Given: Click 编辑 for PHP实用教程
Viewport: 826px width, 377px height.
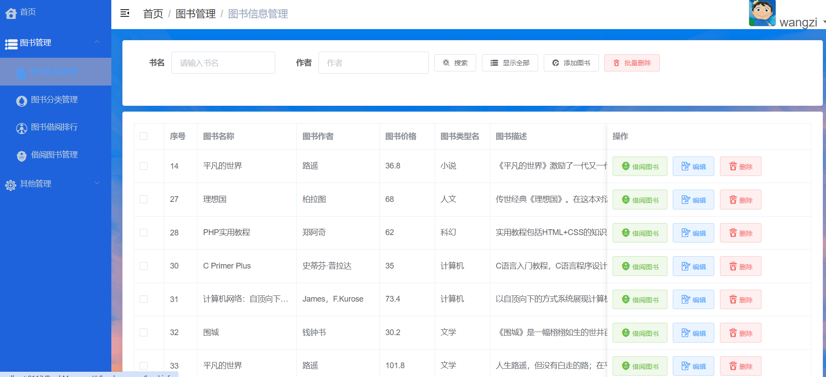Looking at the screenshot, I should pyautogui.click(x=693, y=233).
